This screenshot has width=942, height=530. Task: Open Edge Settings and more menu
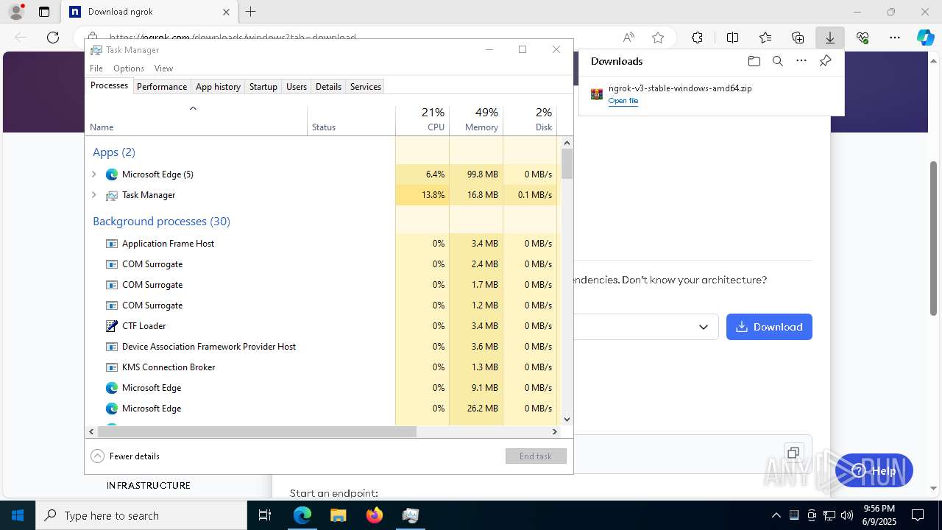click(x=895, y=38)
